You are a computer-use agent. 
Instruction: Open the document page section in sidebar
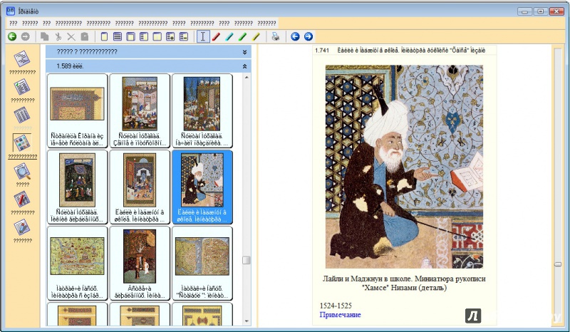click(22, 59)
